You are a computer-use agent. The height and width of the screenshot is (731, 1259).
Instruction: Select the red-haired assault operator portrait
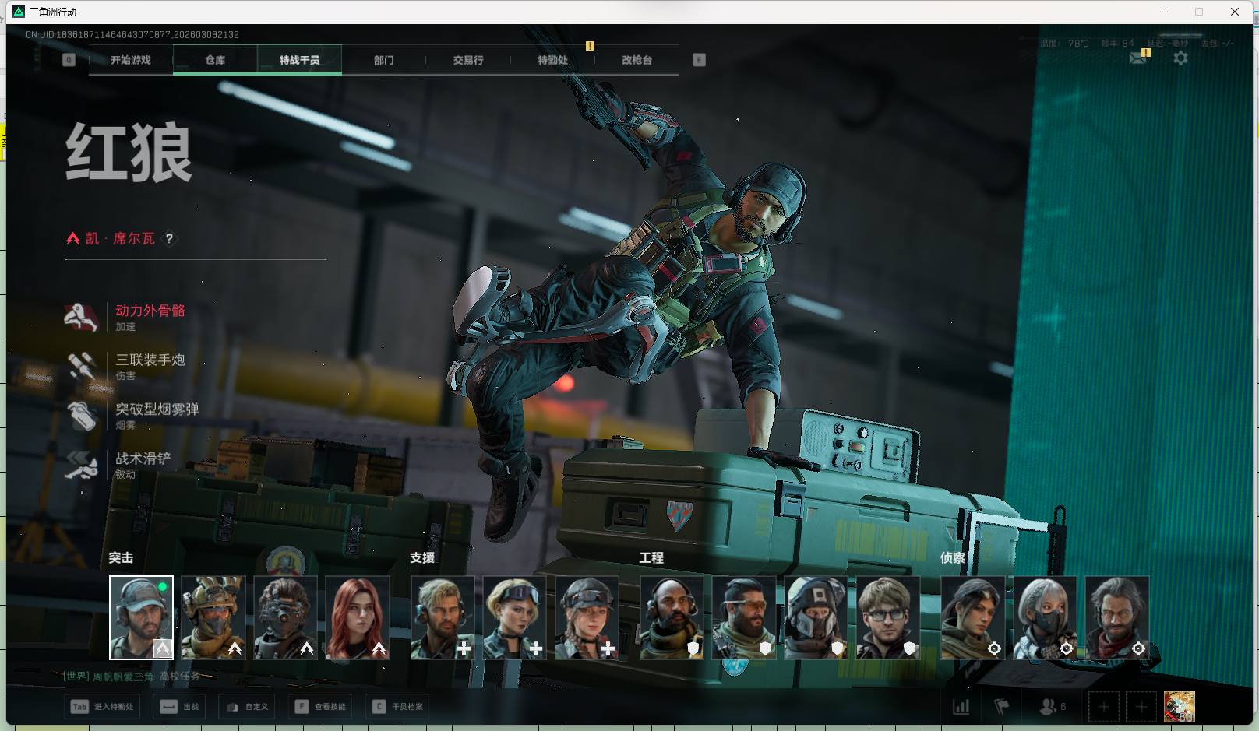tap(357, 617)
